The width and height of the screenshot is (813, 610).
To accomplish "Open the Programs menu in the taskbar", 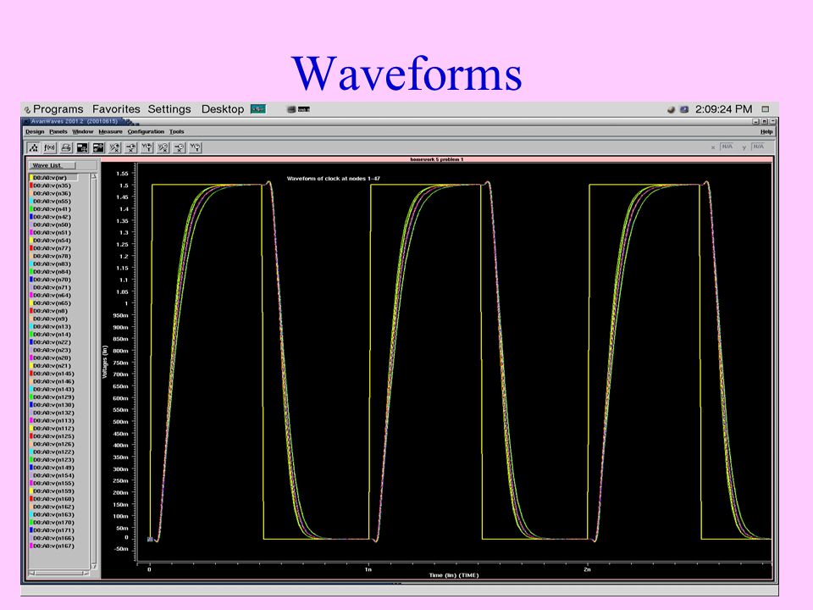I will click(58, 109).
